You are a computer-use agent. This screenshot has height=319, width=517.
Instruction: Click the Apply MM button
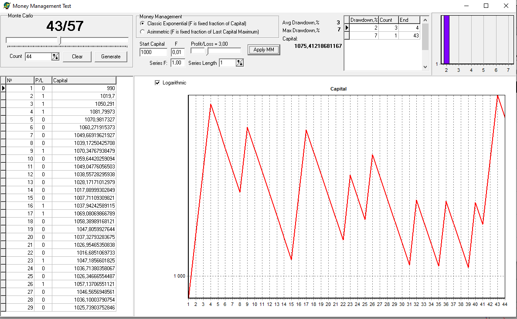point(264,50)
